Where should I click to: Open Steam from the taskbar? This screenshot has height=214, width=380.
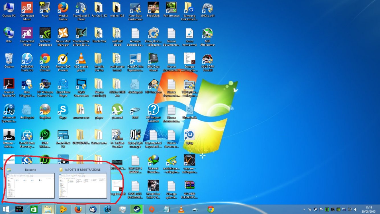pos(137,209)
